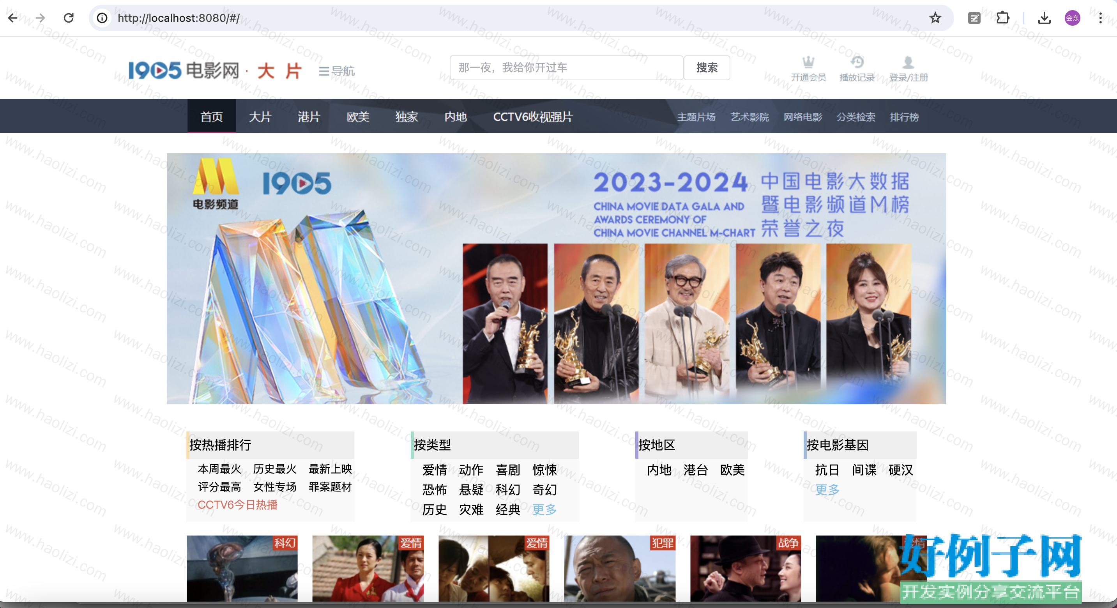
Task: Filter by genre 经典
Action: (x=508, y=509)
